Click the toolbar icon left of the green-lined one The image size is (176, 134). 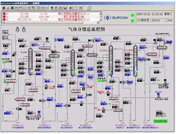[x=21, y=8]
